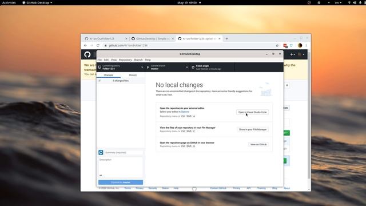
Task: Expand the Current repository Folder1234 dropdown
Action: point(121,68)
